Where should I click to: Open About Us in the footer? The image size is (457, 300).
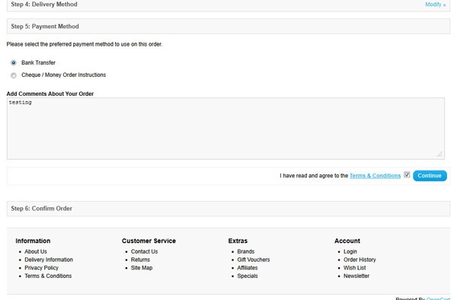pos(36,251)
